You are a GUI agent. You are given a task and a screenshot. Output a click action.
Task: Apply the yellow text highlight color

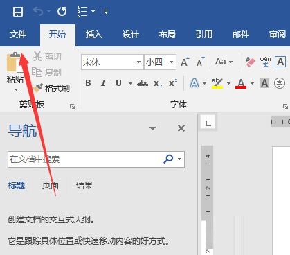pos(217,83)
